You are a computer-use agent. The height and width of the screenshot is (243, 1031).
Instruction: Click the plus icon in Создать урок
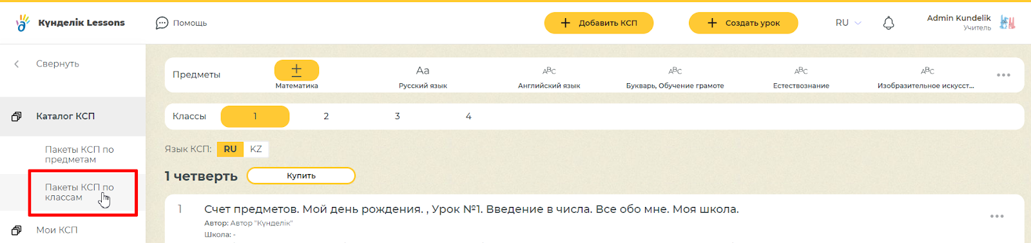click(x=712, y=23)
